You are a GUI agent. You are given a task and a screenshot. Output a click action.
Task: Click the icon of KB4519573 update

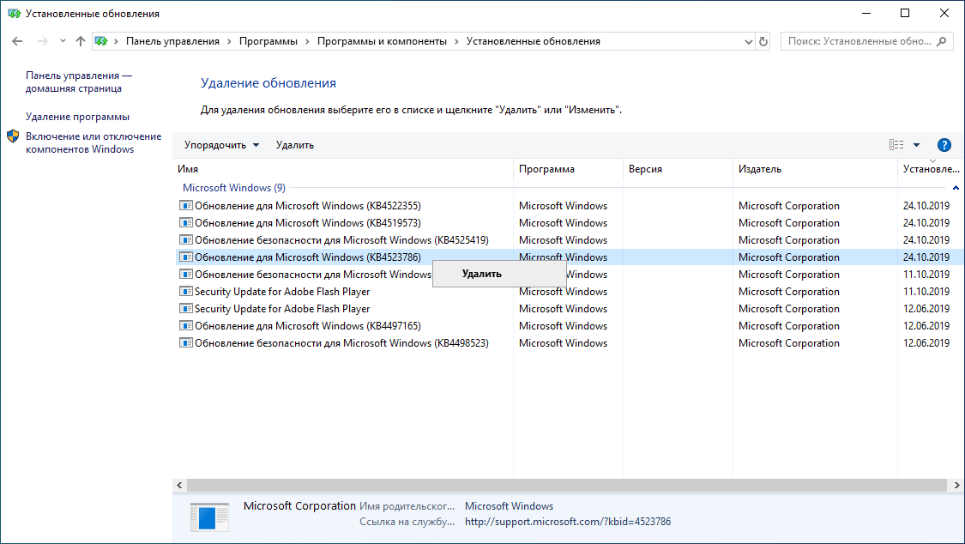pos(186,223)
